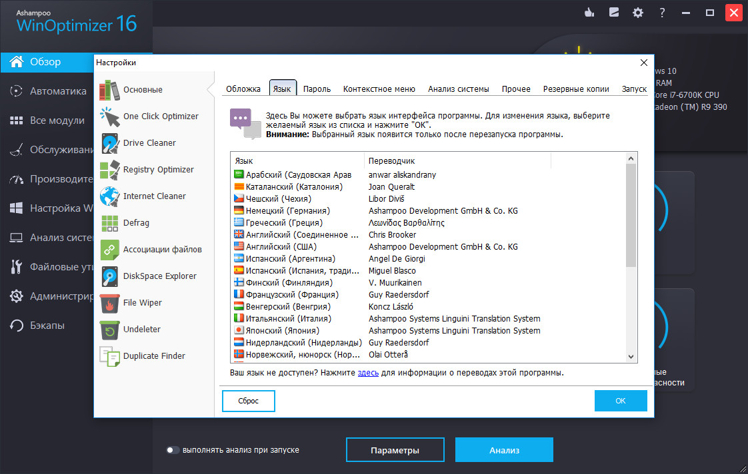Open the Производительность gauge icon
Screen dimensions: 748x474
point(16,179)
